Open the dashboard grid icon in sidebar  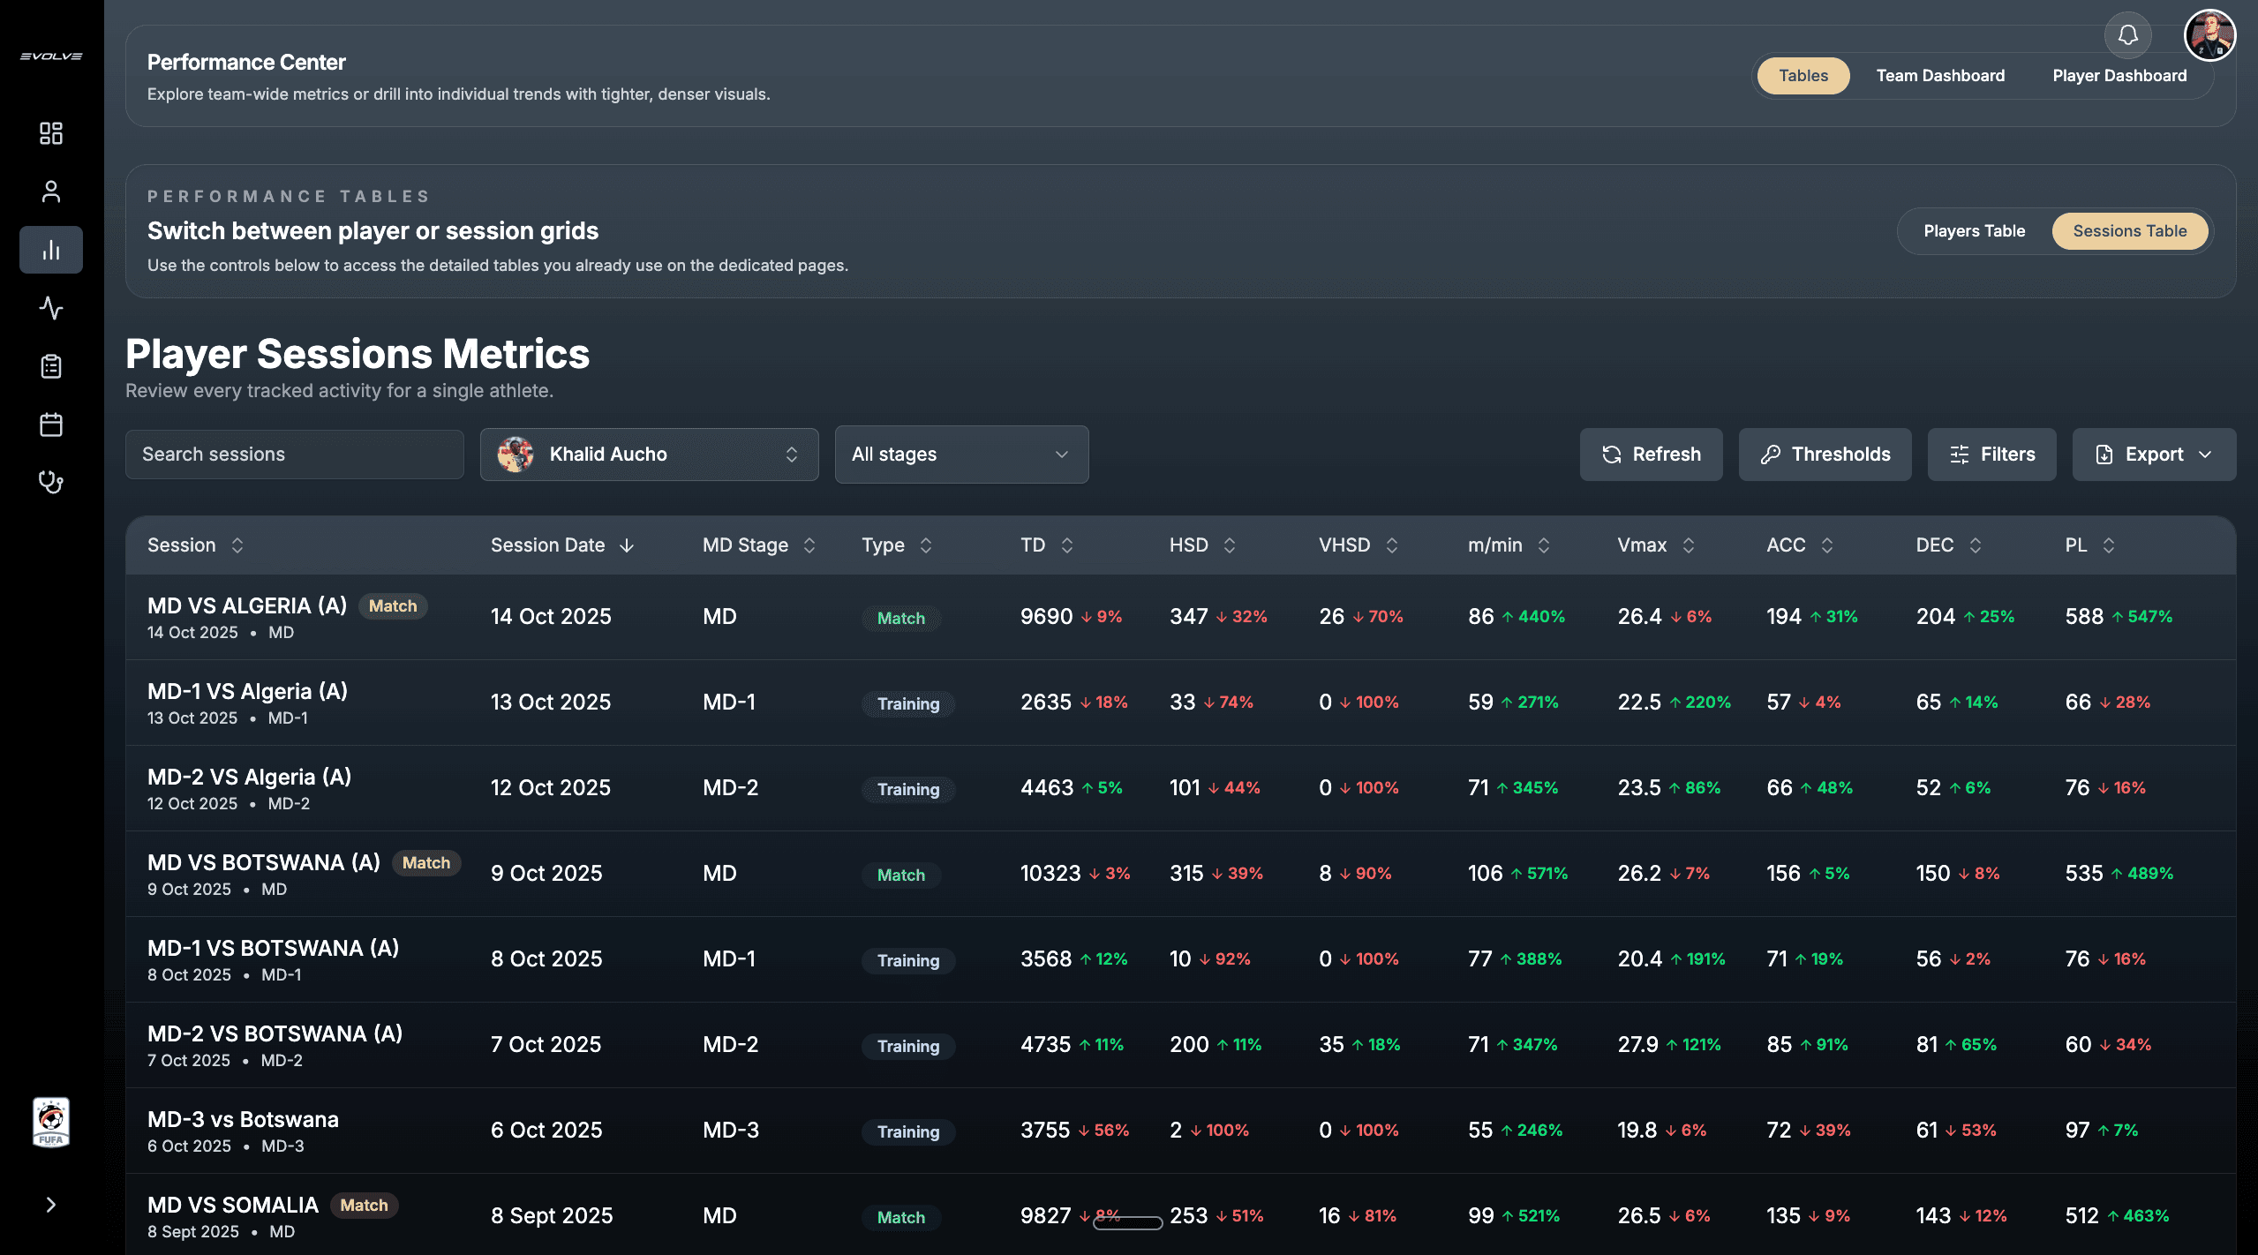coord(51,133)
